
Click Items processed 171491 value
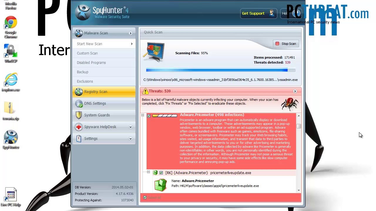pos(290,57)
